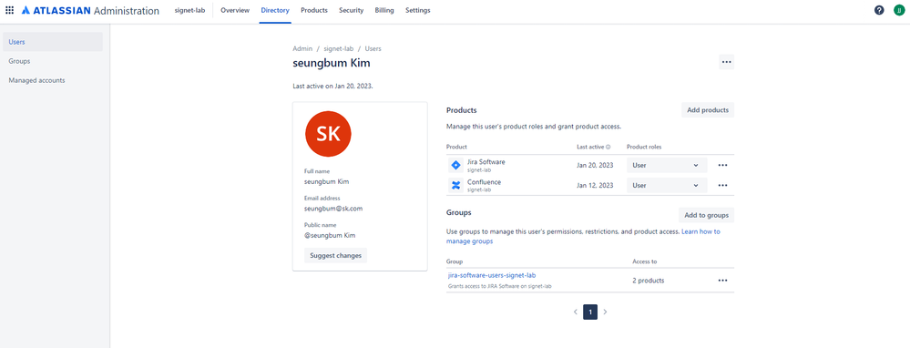Click the Last active info icon
Screen dimensions: 910x348
[x=608, y=148]
